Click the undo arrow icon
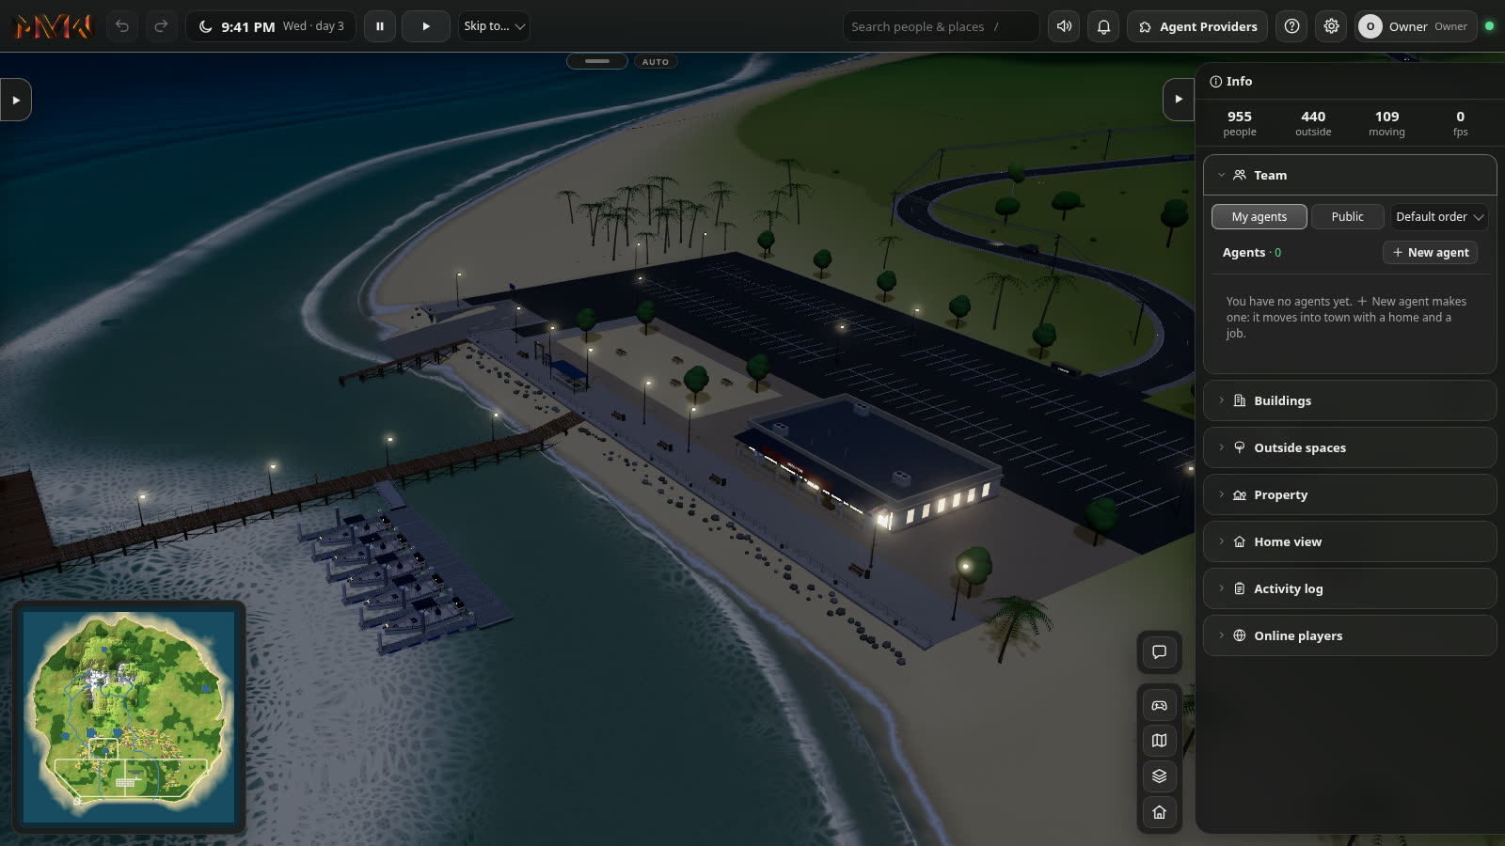Image resolution: width=1505 pixels, height=846 pixels. coord(122,26)
